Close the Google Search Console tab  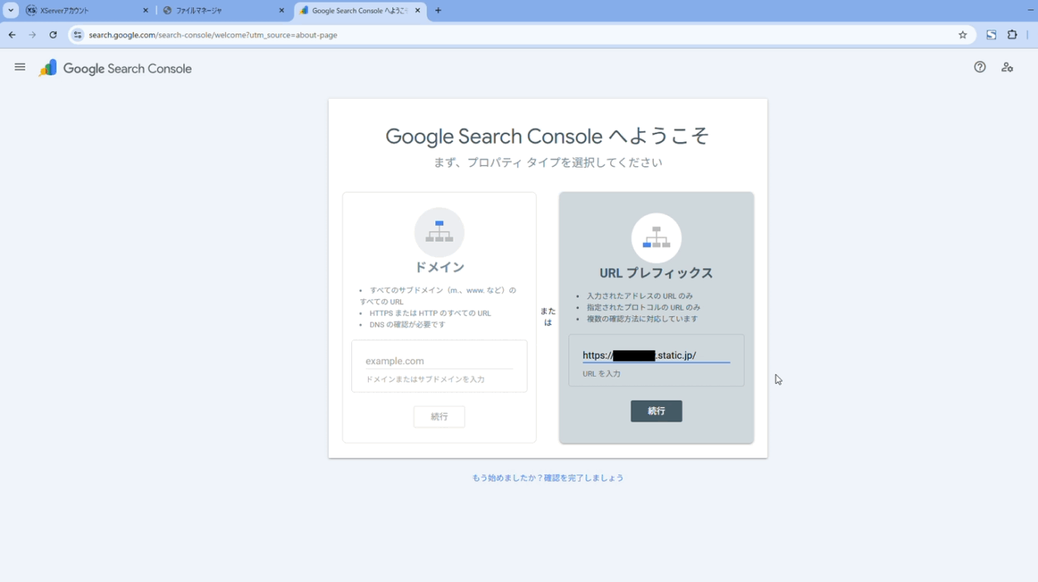pyautogui.click(x=418, y=10)
